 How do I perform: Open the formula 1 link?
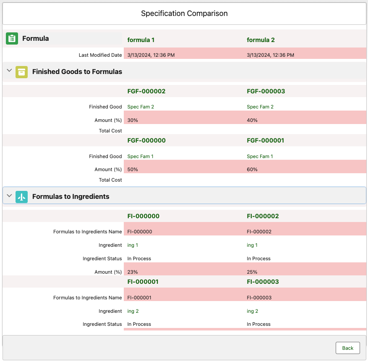click(x=141, y=40)
